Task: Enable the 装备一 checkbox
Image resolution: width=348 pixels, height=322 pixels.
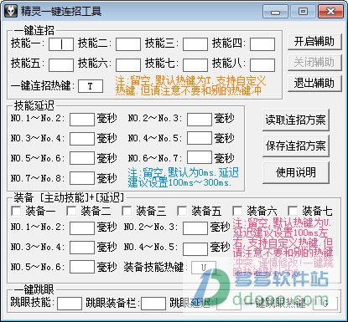Action: coord(16,211)
